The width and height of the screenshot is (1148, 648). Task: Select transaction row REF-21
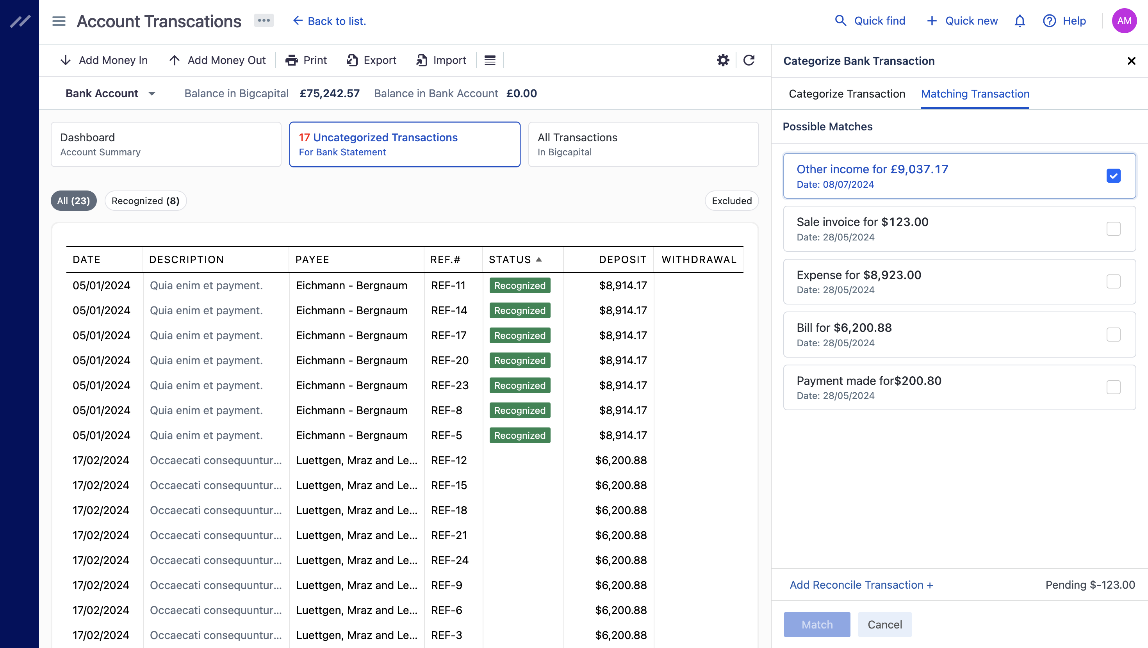405,535
